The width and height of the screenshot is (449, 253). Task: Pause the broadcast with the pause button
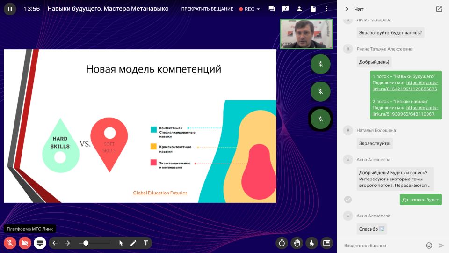[10, 9]
